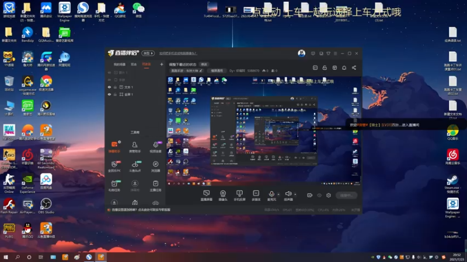Select the 全屏 1 source row
The height and width of the screenshot is (262, 467).
tap(135, 94)
